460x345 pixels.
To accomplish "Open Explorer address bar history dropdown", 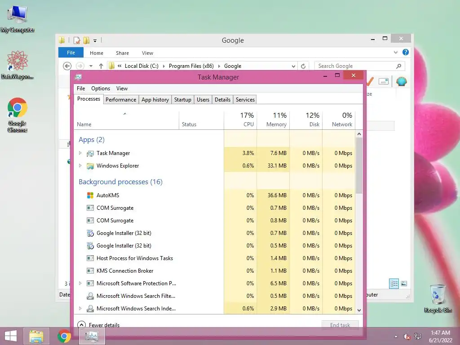I will click(x=293, y=66).
